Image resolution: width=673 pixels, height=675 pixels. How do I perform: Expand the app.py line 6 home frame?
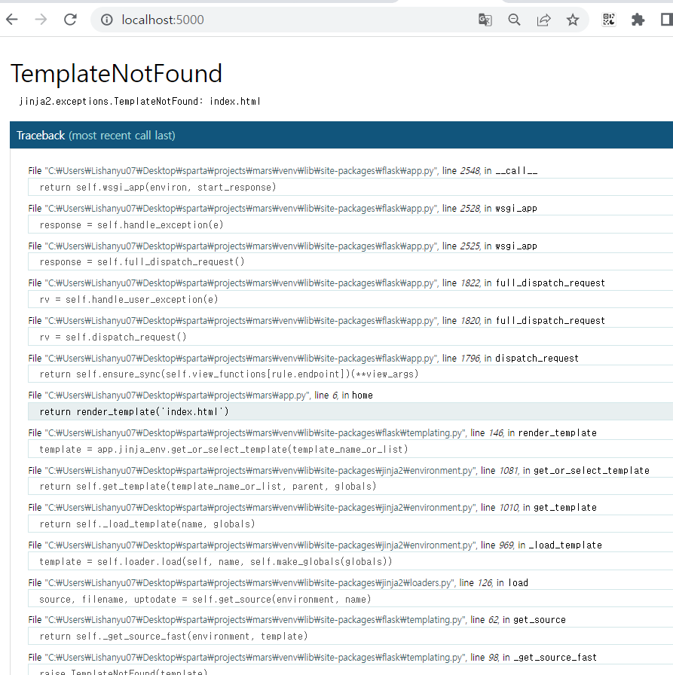200,396
